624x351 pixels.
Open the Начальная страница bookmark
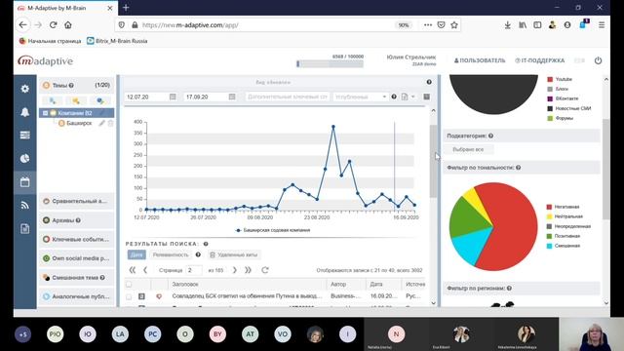(x=50, y=41)
